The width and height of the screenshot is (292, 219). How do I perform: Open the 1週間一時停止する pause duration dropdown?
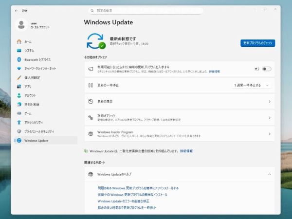click(252, 85)
